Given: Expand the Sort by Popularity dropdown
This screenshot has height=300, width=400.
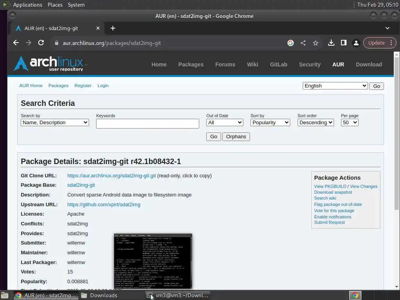Looking at the screenshot, I should tap(270, 122).
